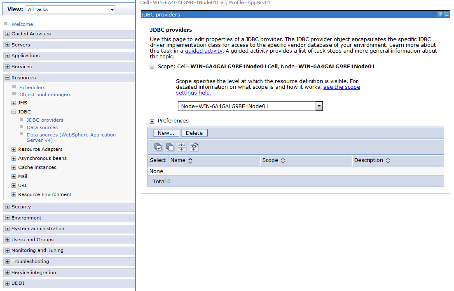Expand the URL node
Image resolution: width=454 pixels, height=291 pixels.
tap(14, 185)
